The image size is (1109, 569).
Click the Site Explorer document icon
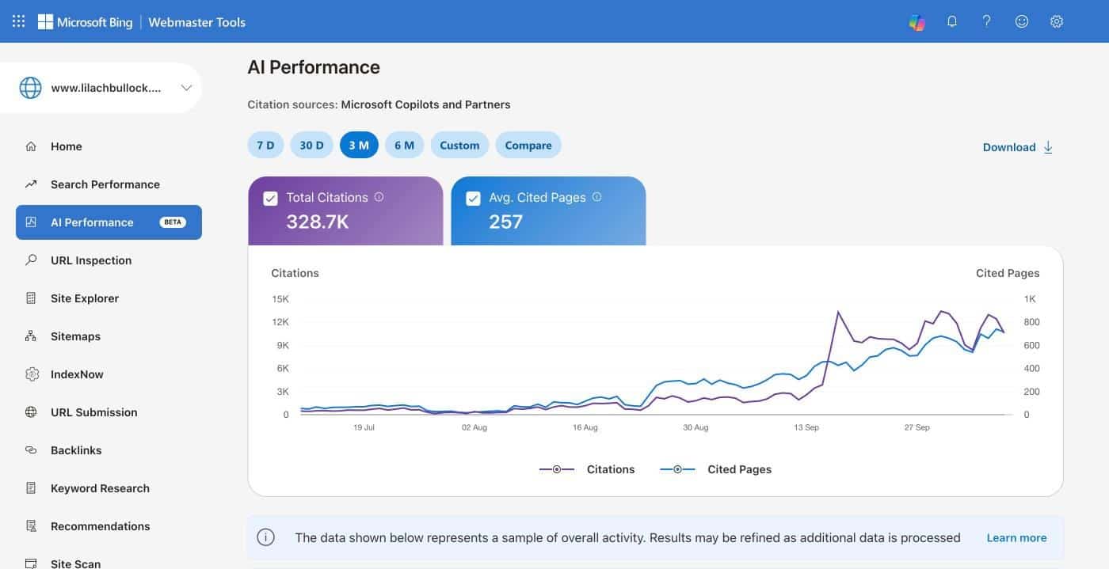(x=31, y=298)
